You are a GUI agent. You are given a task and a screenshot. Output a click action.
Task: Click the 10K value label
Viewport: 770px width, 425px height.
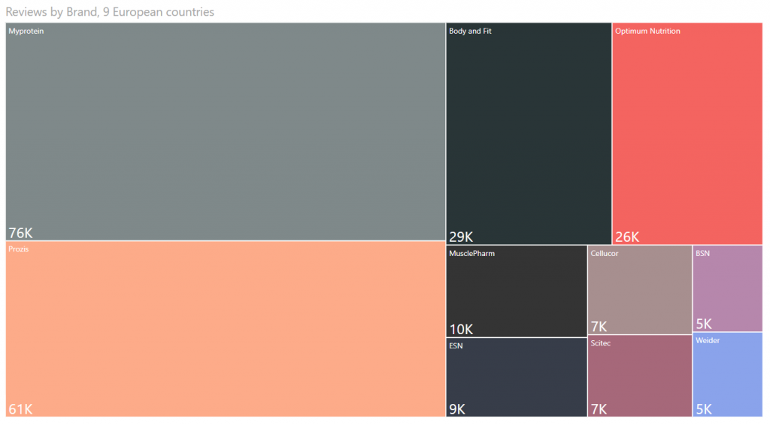pyautogui.click(x=461, y=329)
